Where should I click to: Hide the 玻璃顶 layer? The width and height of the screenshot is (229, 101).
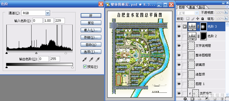point(179,65)
